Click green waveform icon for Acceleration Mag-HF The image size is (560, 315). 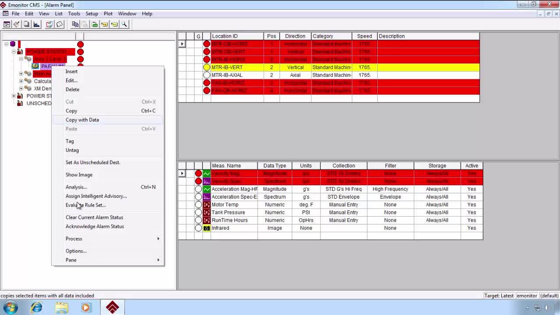tap(206, 189)
